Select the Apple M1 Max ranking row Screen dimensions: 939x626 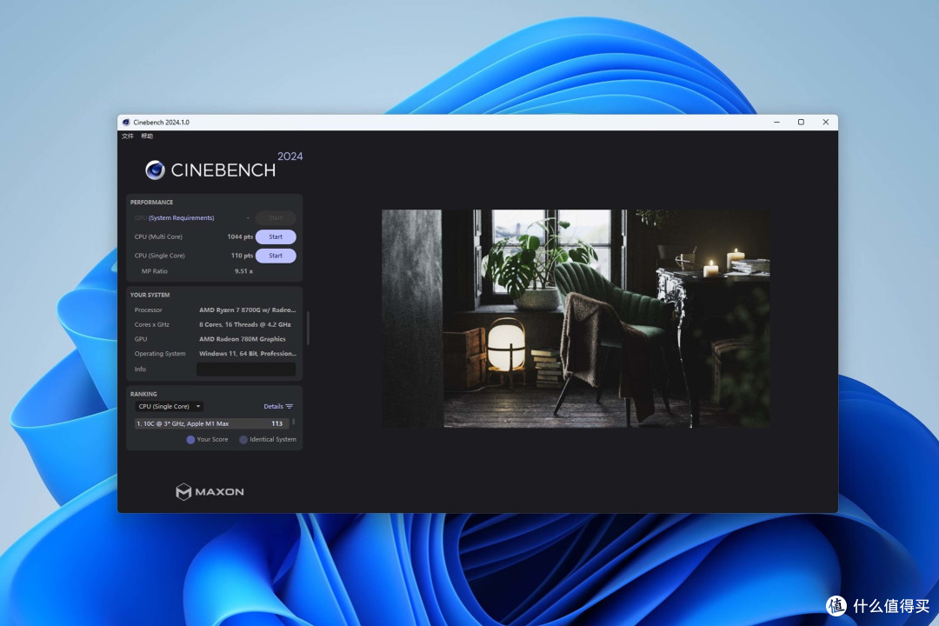click(x=212, y=423)
